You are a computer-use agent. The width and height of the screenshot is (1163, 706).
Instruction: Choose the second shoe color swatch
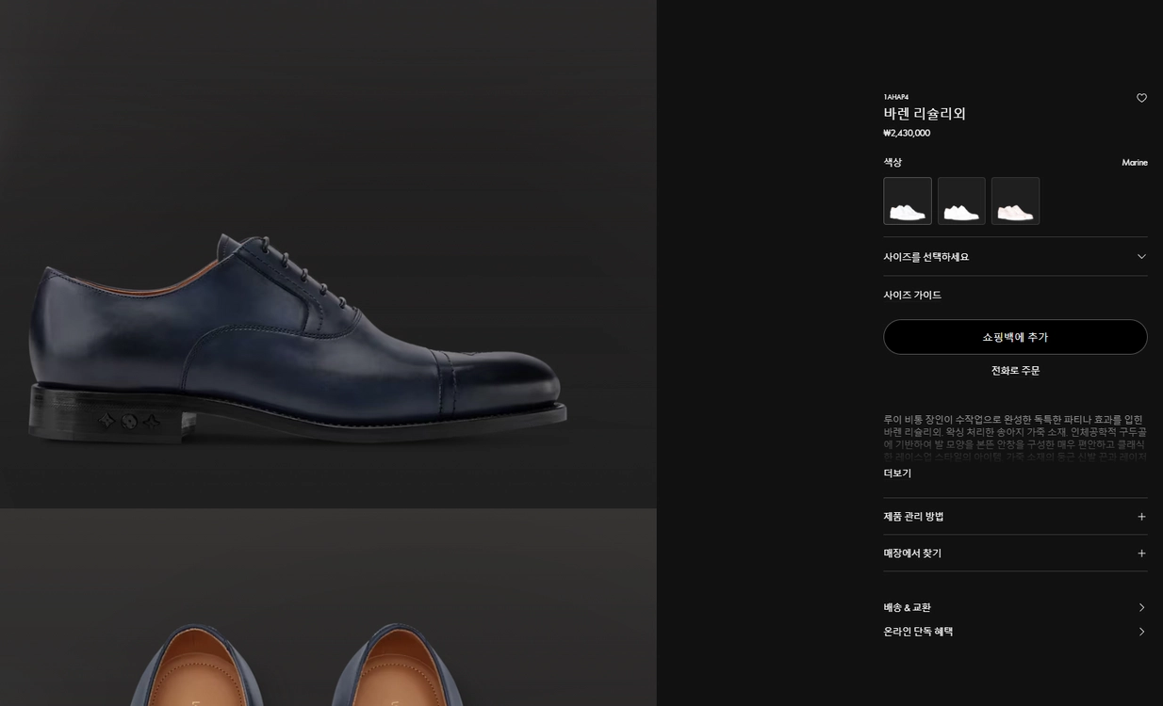coord(961,201)
